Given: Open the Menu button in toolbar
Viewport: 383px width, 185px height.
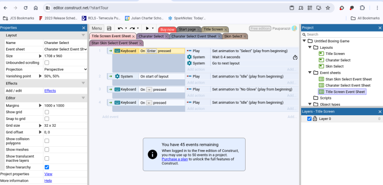Looking at the screenshot, I should click(97, 28).
